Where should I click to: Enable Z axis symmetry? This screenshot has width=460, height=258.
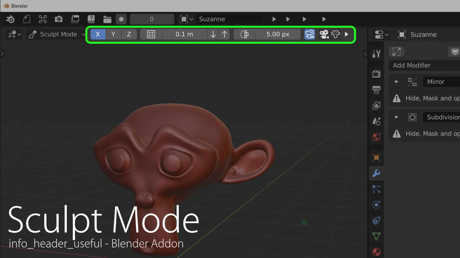click(x=129, y=34)
